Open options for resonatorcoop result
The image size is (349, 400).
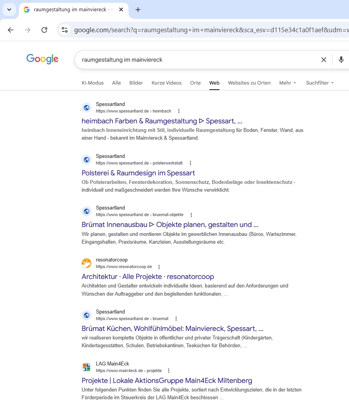[159, 267]
